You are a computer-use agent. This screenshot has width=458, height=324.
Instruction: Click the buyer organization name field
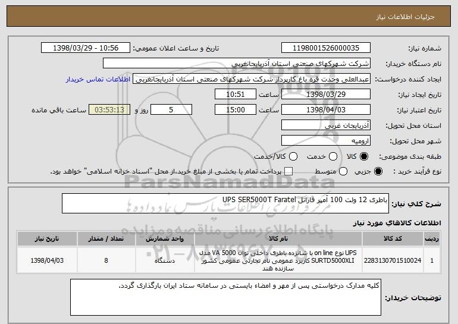(237, 64)
